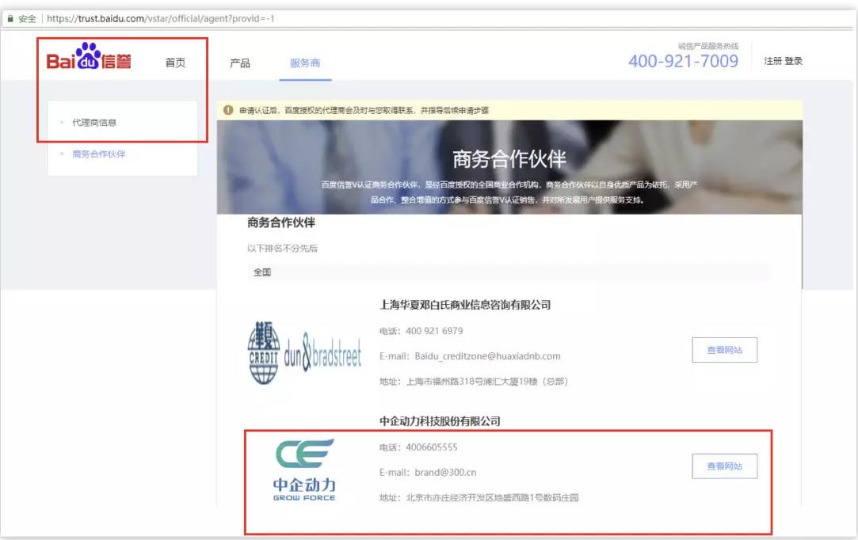The image size is (858, 540).
Task: Click the 中企动力 Grow Force logo
Action: [304, 470]
